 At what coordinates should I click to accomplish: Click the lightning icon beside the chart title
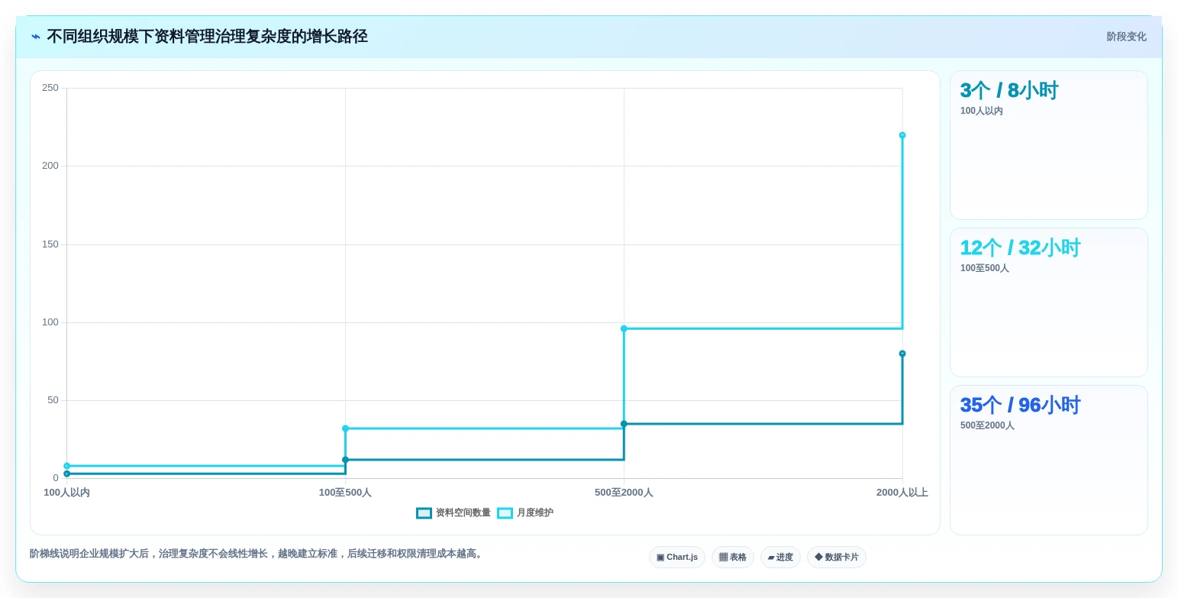point(36,37)
